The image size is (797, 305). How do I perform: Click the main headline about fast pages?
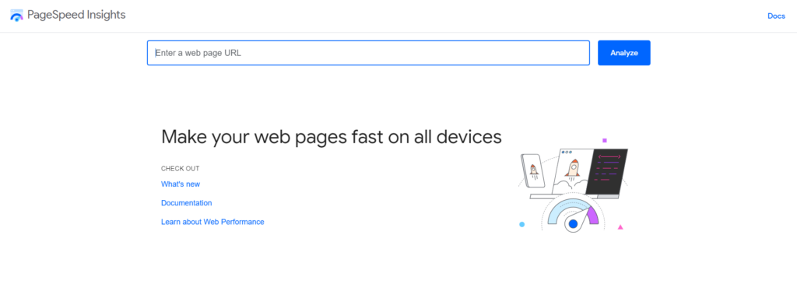pos(332,137)
